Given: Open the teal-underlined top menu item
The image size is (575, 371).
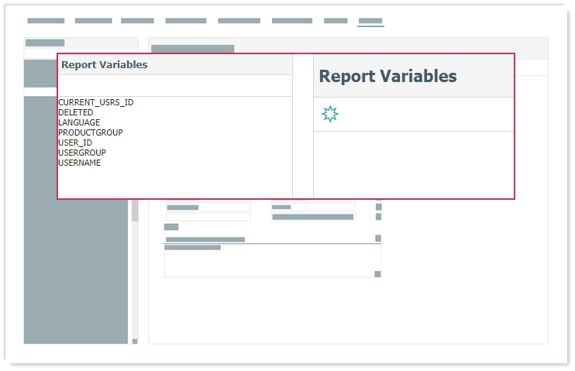Looking at the screenshot, I should point(370,21).
